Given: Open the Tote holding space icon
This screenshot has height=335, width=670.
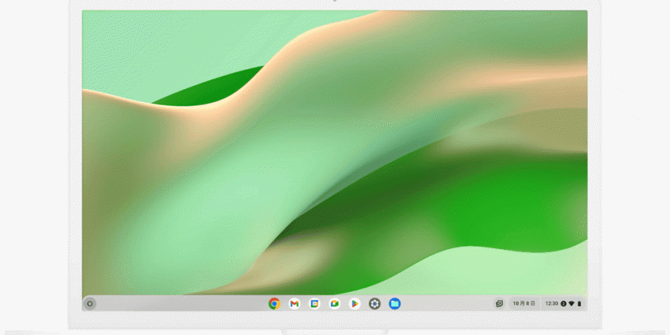Looking at the screenshot, I should [499, 304].
